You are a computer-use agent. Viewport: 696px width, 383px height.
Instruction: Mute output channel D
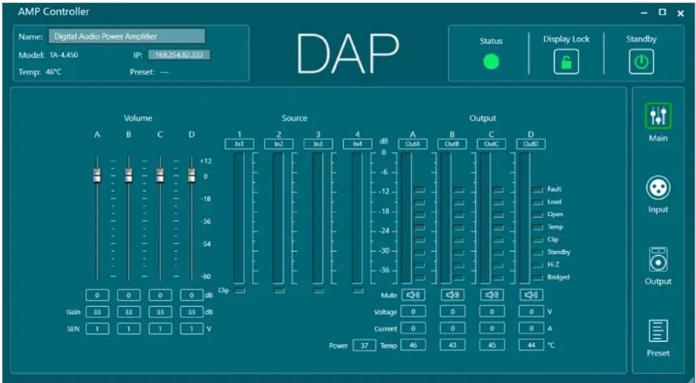pos(532,295)
